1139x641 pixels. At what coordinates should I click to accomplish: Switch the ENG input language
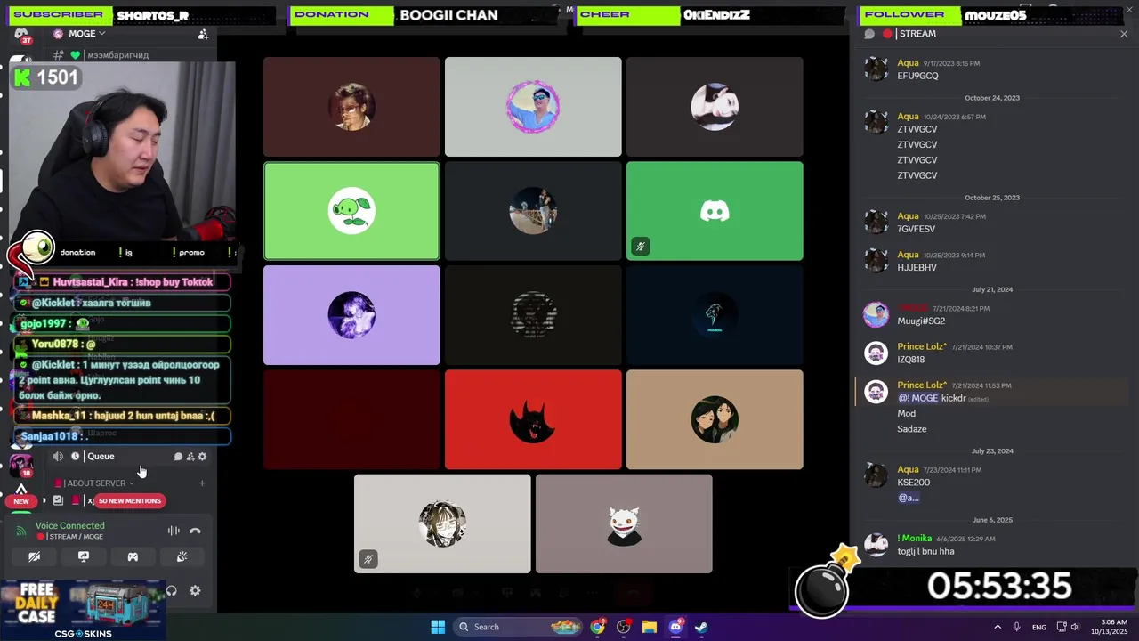(x=1039, y=627)
